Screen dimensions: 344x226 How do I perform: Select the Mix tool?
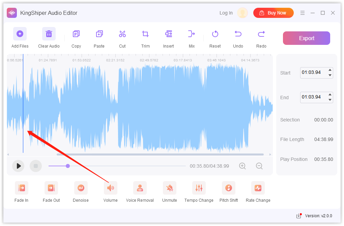(x=192, y=34)
